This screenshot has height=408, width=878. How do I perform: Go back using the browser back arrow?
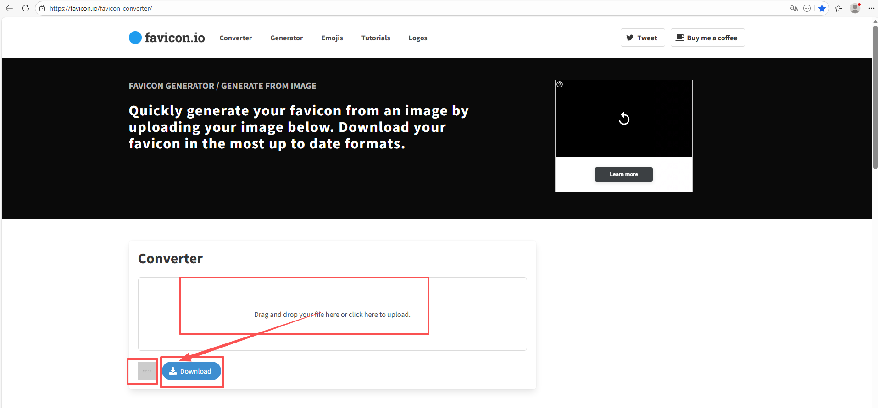tap(9, 8)
